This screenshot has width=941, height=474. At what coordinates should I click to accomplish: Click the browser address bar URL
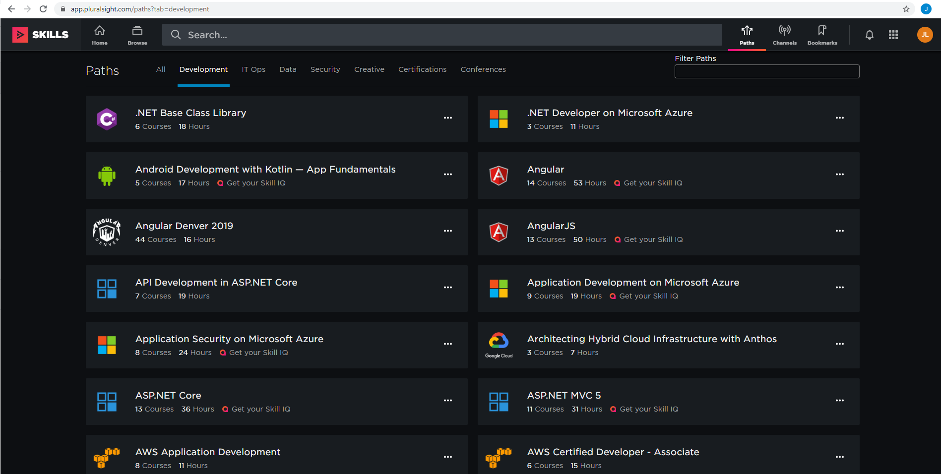point(140,9)
